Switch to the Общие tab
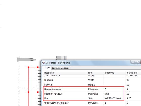This screenshot has width=141, height=106. coord(47,68)
